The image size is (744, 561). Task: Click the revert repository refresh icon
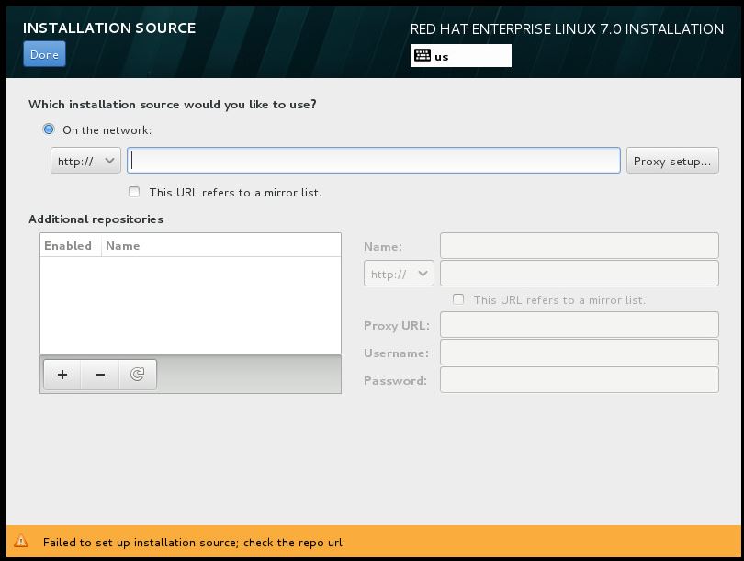tap(138, 375)
